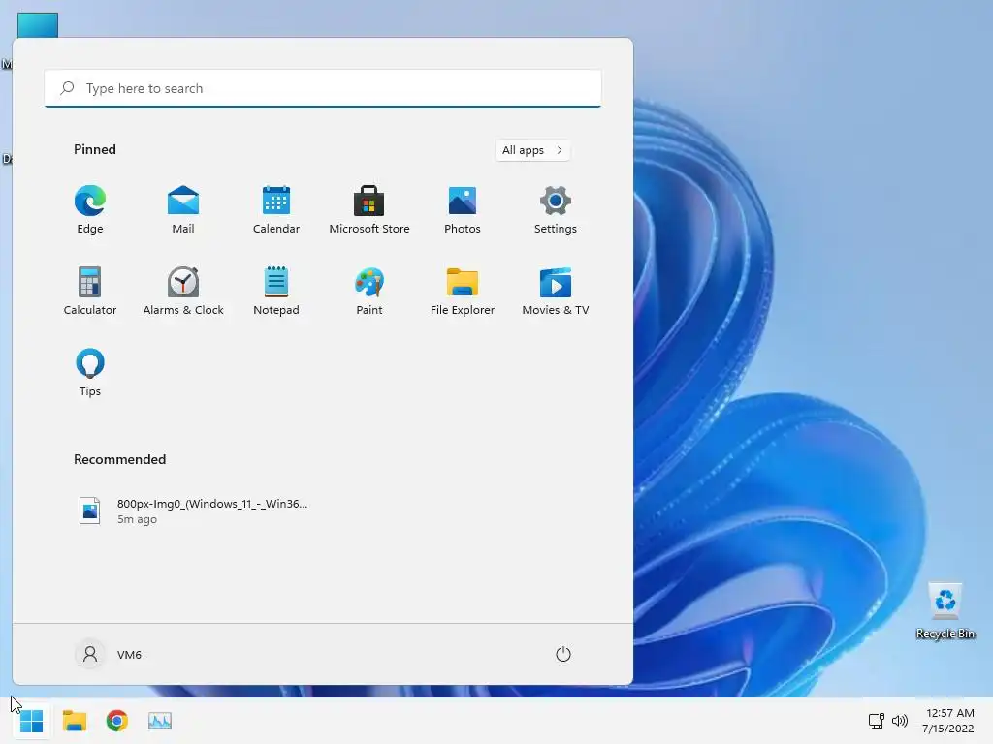Viewport: 993px width, 744px height.
Task: Open the VM6 user account menu
Action: [109, 654]
